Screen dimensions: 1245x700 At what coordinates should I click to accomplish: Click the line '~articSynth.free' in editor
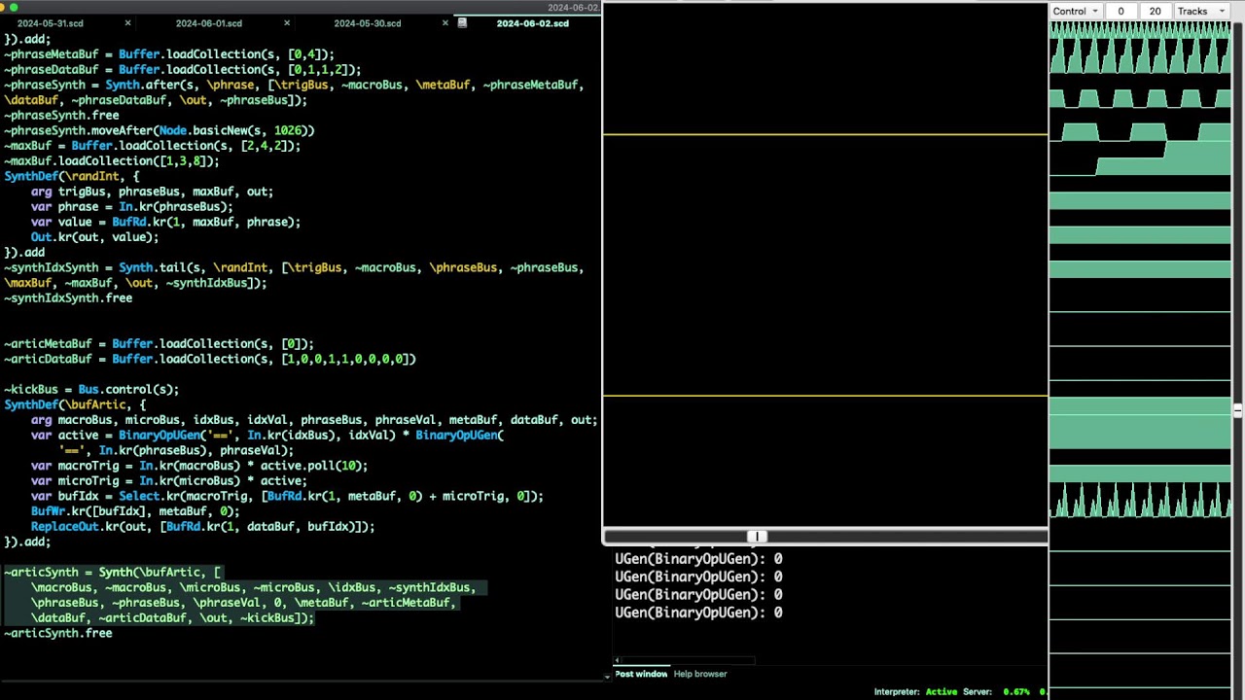58,633
